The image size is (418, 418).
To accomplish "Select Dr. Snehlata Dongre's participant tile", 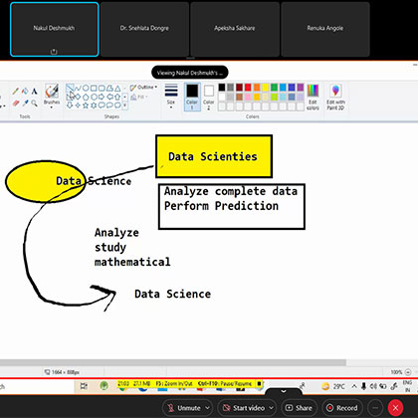I will point(144,29).
